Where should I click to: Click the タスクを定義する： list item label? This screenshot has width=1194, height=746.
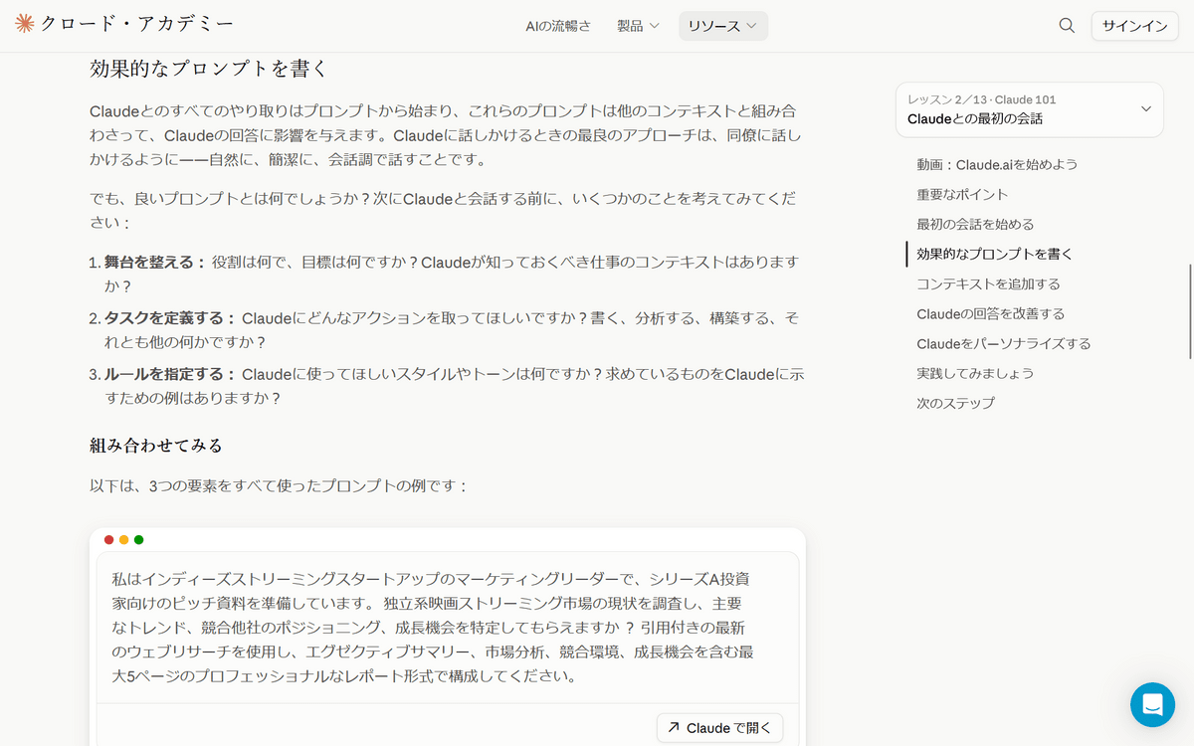coord(170,318)
